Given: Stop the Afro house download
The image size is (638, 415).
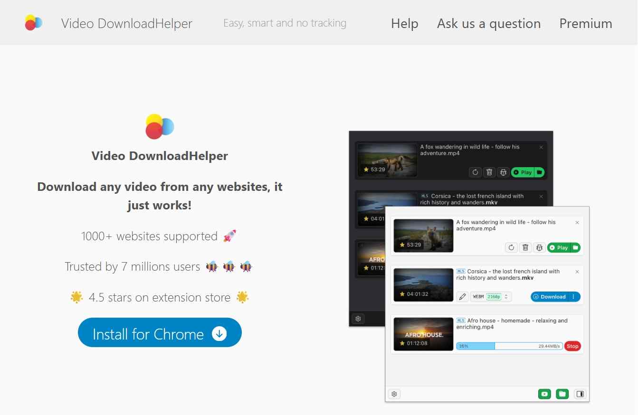Looking at the screenshot, I should pyautogui.click(x=572, y=346).
